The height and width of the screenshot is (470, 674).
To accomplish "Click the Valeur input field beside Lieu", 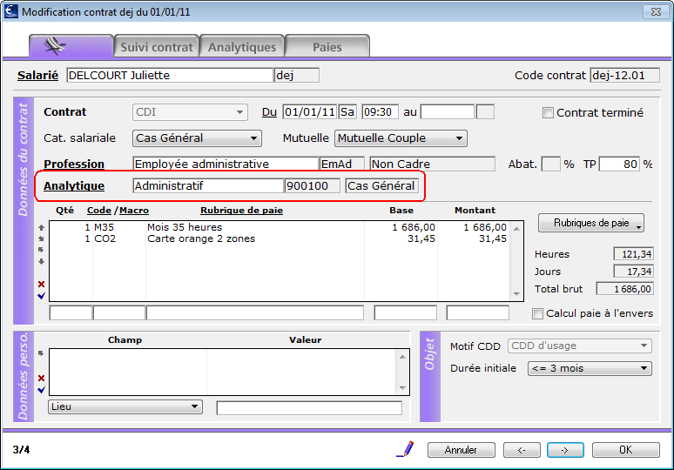I will tap(309, 407).
